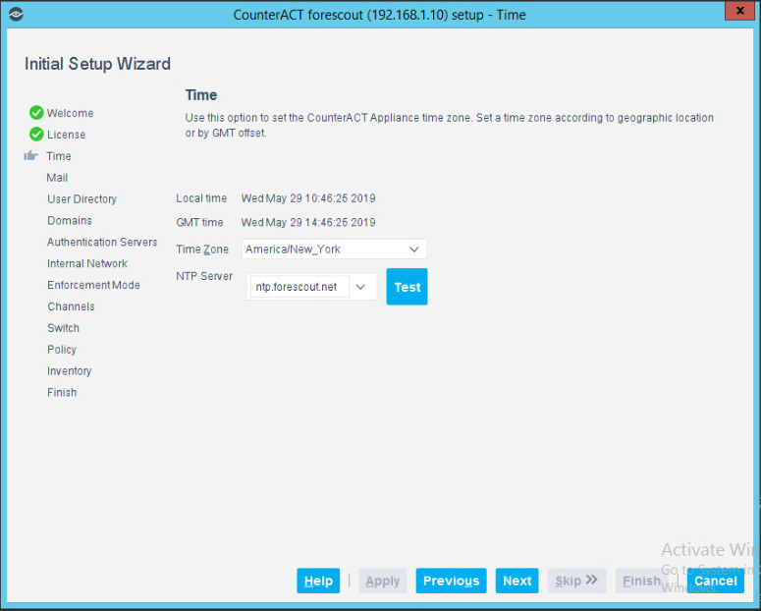Select the Internal Network step
The width and height of the screenshot is (761, 611).
tap(87, 263)
